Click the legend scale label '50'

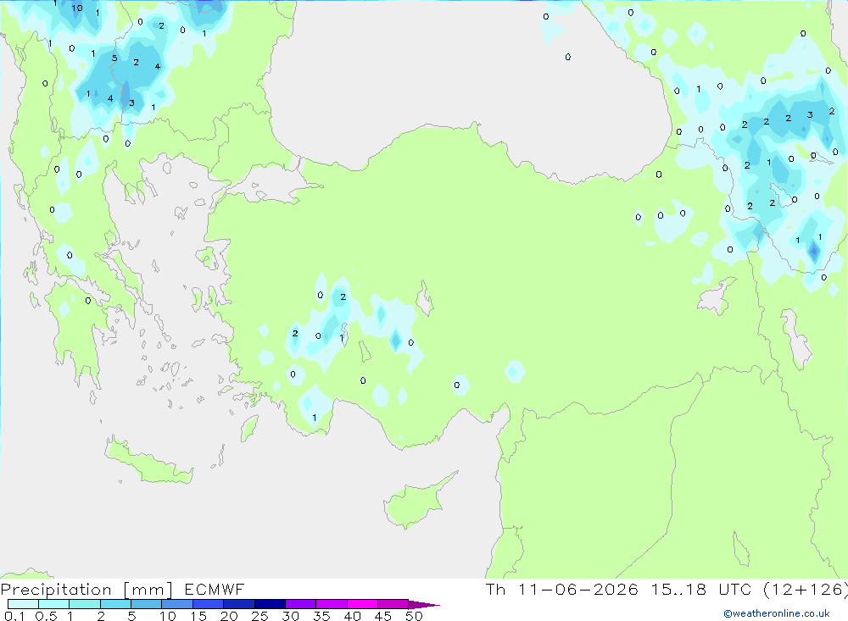click(x=415, y=616)
